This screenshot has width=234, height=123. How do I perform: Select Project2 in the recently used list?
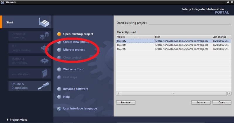(x=135, y=41)
